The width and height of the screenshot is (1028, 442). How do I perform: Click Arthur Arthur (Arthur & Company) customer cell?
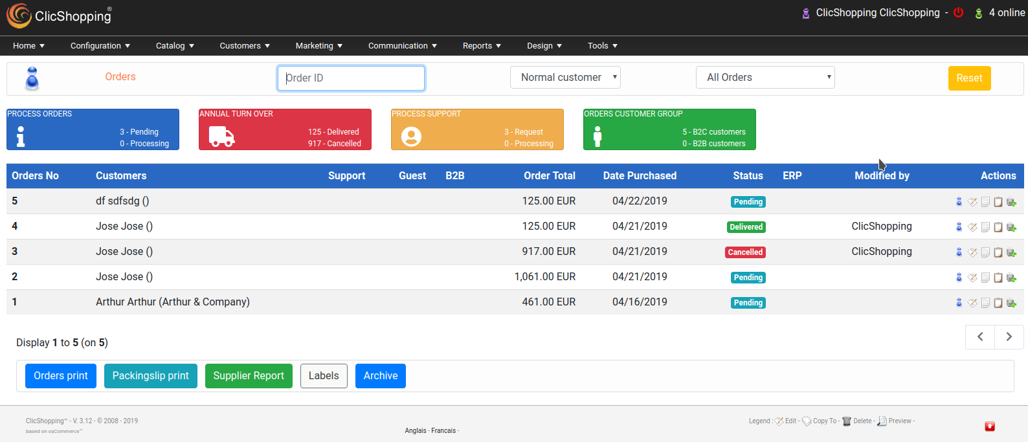pos(173,302)
